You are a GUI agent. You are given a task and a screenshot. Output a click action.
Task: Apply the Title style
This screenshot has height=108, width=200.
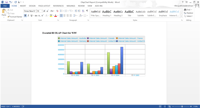[x=129, y=13]
